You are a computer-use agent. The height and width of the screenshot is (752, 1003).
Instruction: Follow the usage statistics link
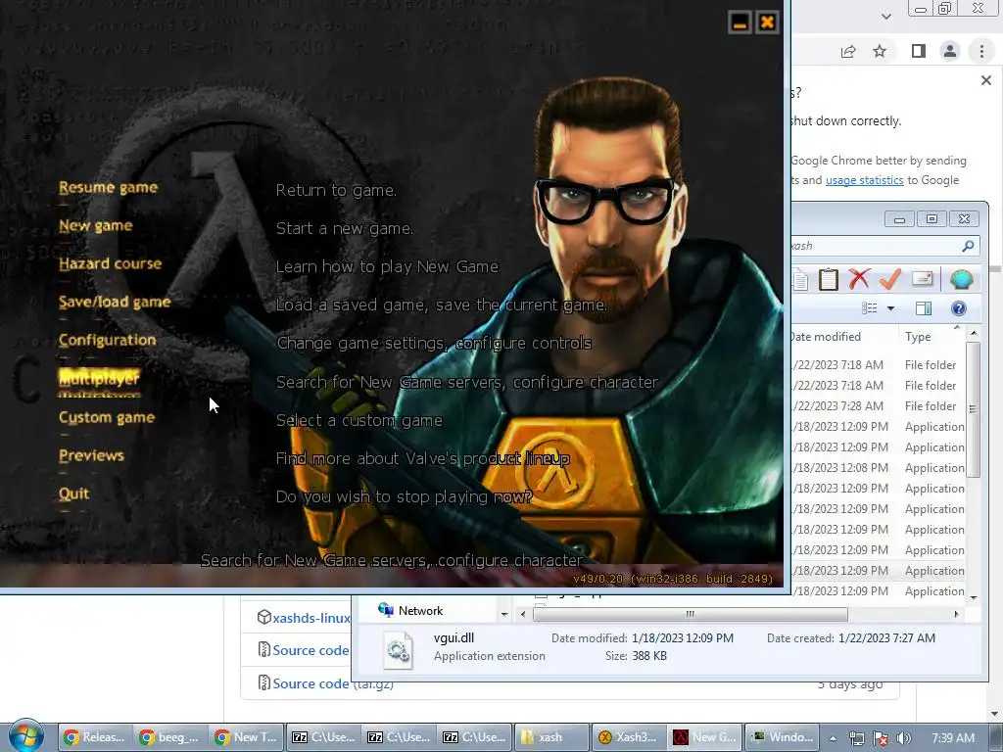(x=864, y=180)
